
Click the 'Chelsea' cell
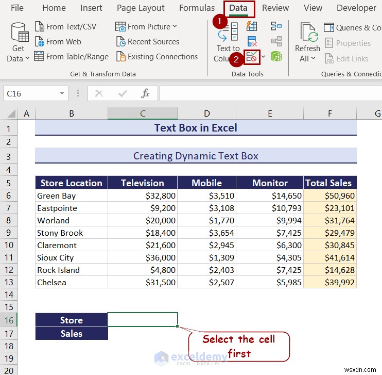tap(72, 282)
